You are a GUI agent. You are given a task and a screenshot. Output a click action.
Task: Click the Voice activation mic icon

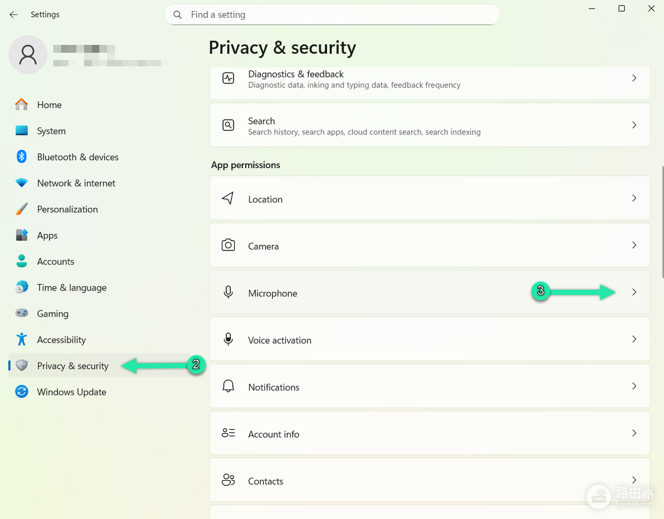point(228,339)
